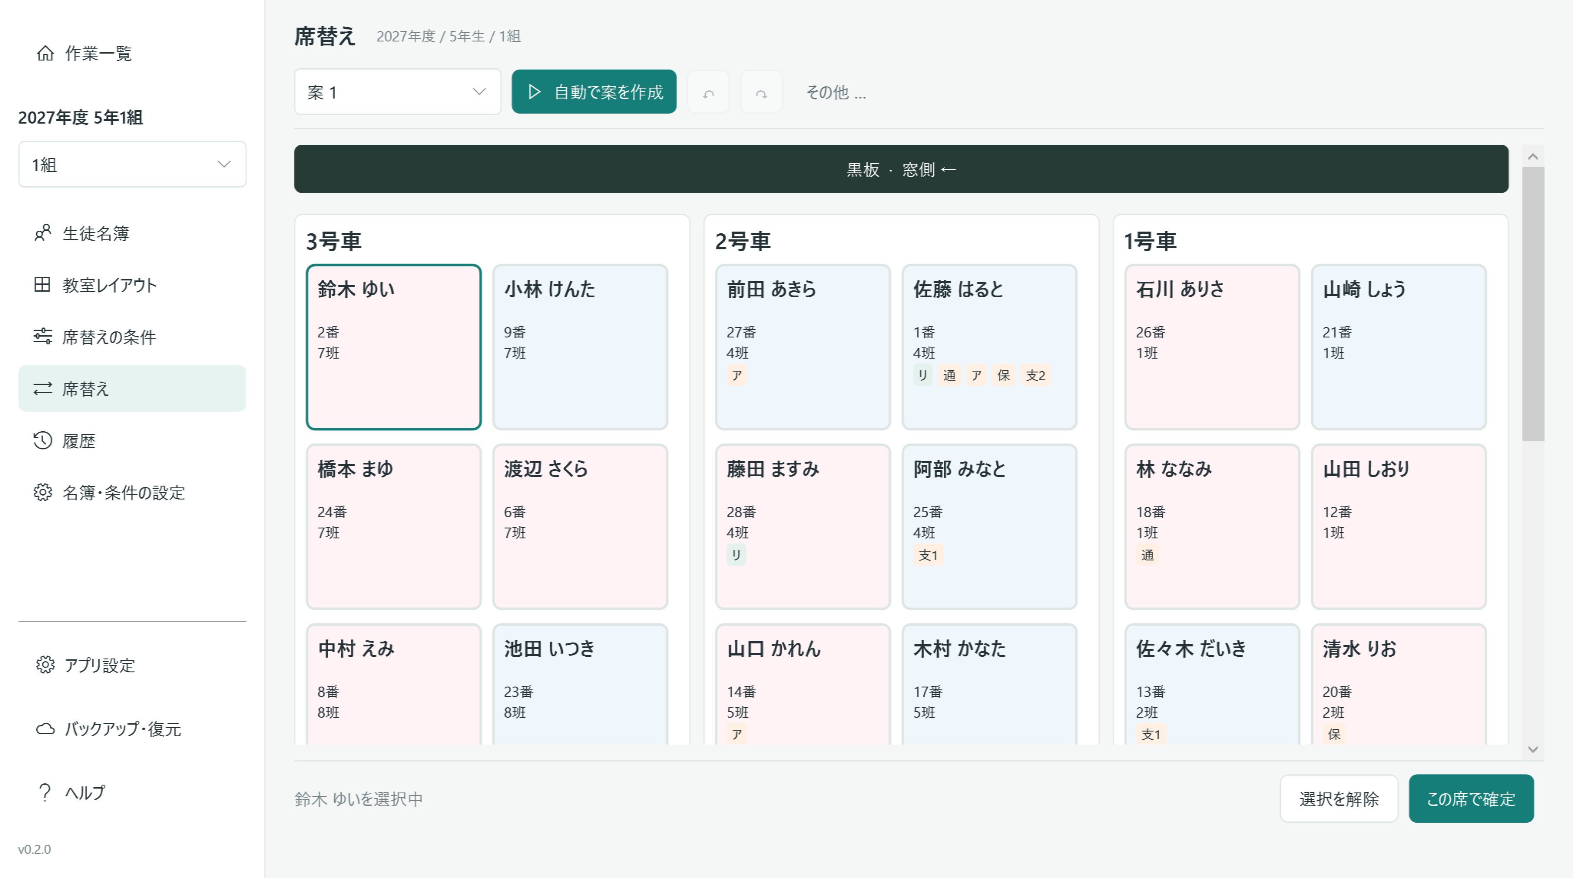This screenshot has height=878, width=1573.
Task: Click 支2 tag on 佐藤 はると
Action: (1036, 375)
